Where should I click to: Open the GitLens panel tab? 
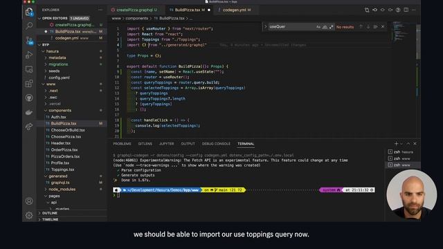click(145, 144)
